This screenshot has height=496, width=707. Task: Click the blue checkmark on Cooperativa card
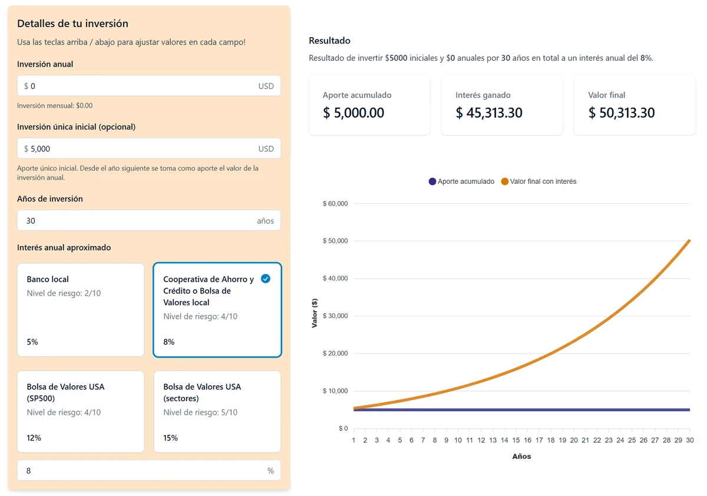click(266, 279)
